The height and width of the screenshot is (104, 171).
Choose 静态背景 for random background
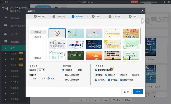106,75
